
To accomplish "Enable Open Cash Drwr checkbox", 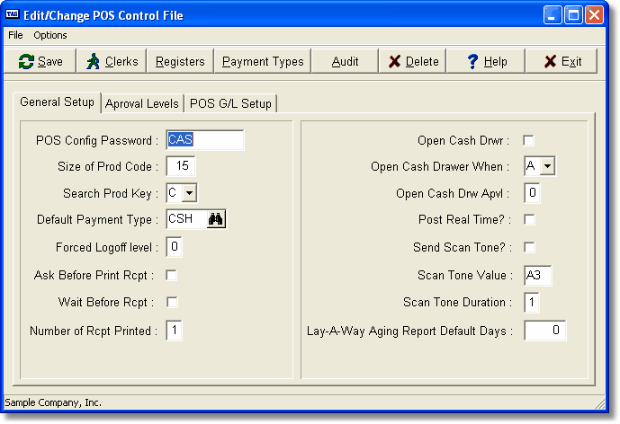I will tap(528, 140).
